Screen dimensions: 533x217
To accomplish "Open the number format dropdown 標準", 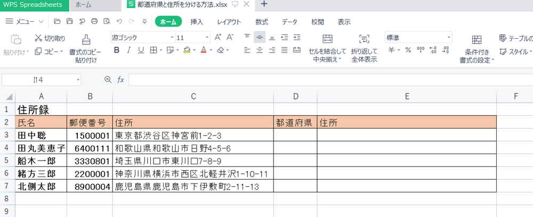I will coord(418,38).
